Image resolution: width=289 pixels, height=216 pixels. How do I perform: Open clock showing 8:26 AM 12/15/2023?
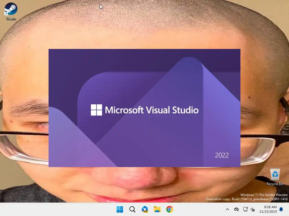click(268, 209)
